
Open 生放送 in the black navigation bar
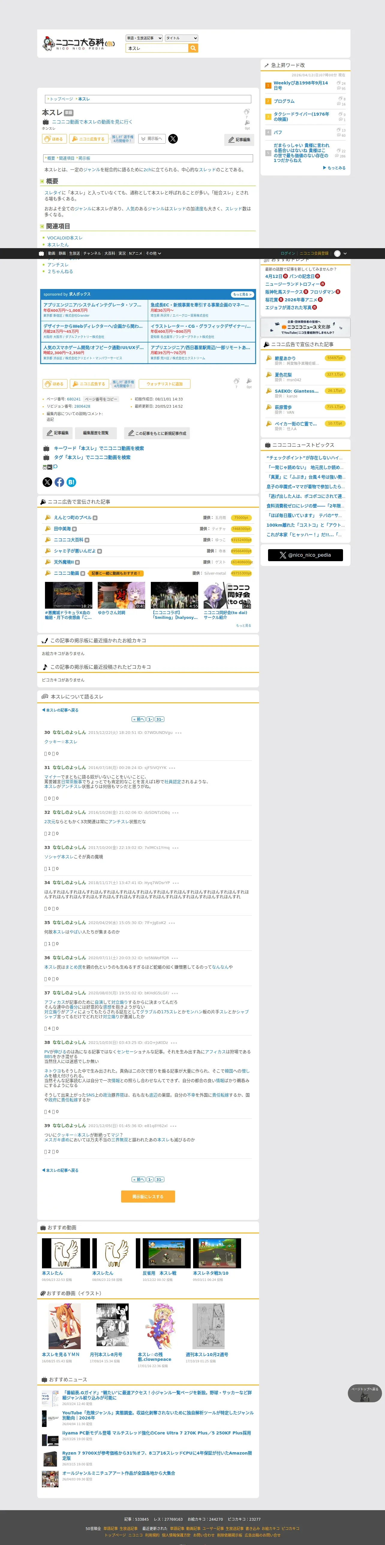click(74, 254)
